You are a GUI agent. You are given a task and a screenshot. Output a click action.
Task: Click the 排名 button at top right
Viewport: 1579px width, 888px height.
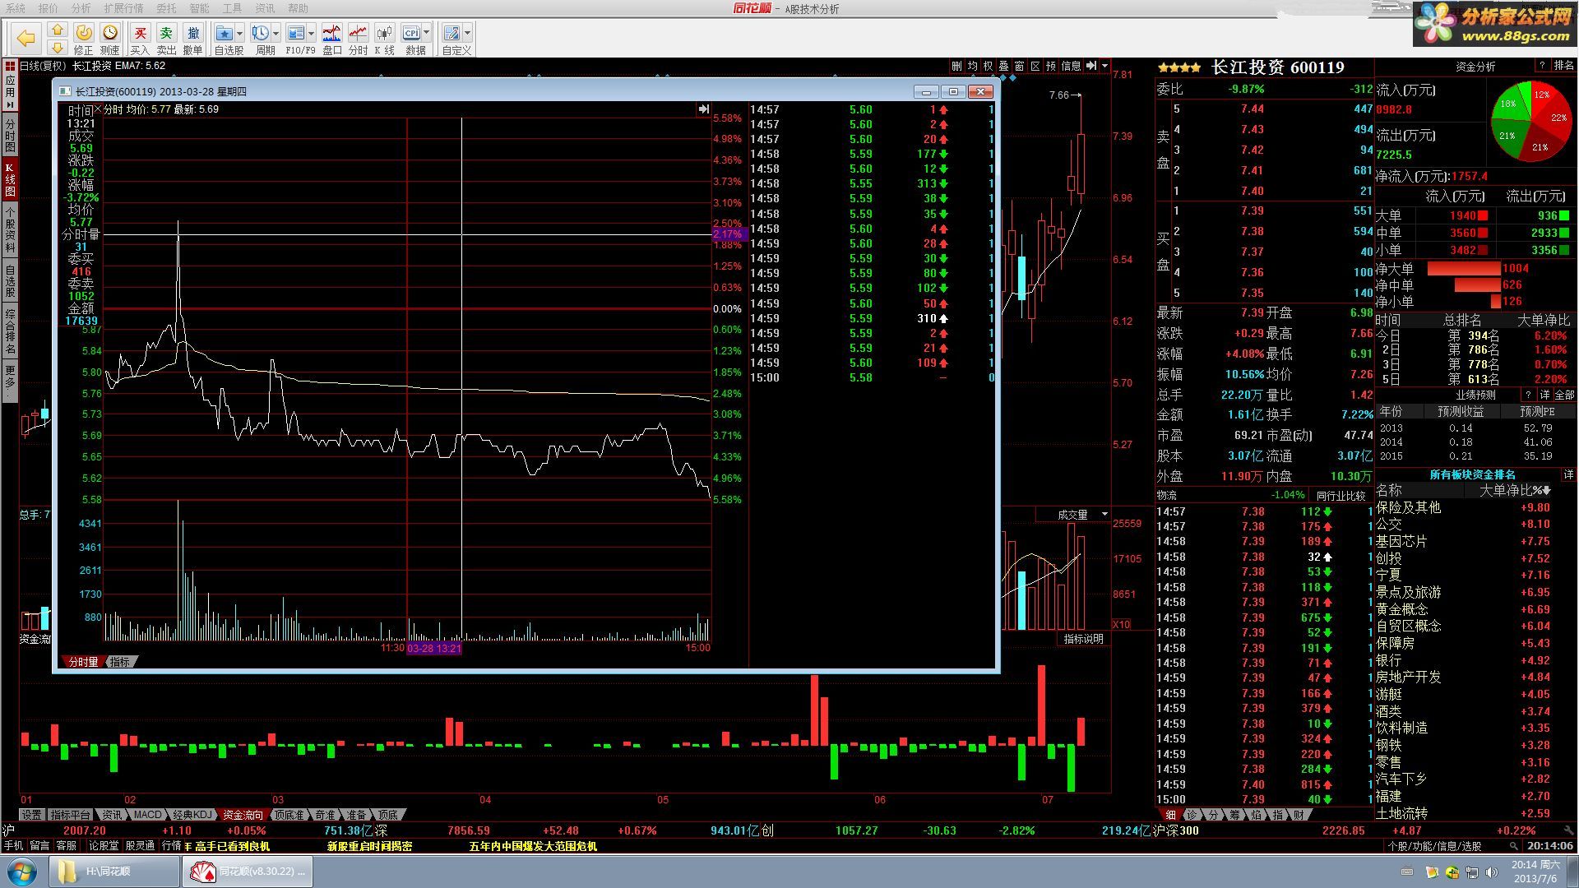tap(1564, 65)
